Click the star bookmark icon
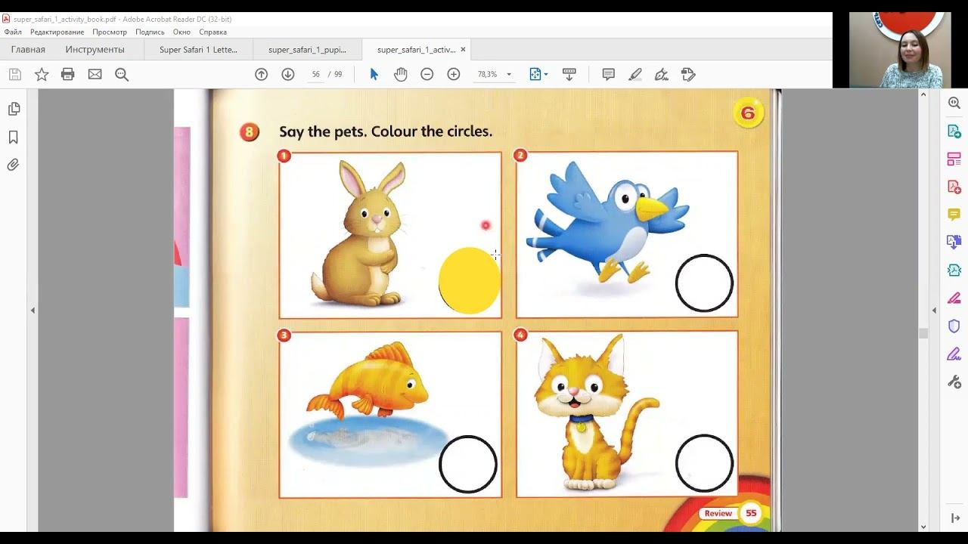The width and height of the screenshot is (968, 544). [42, 74]
